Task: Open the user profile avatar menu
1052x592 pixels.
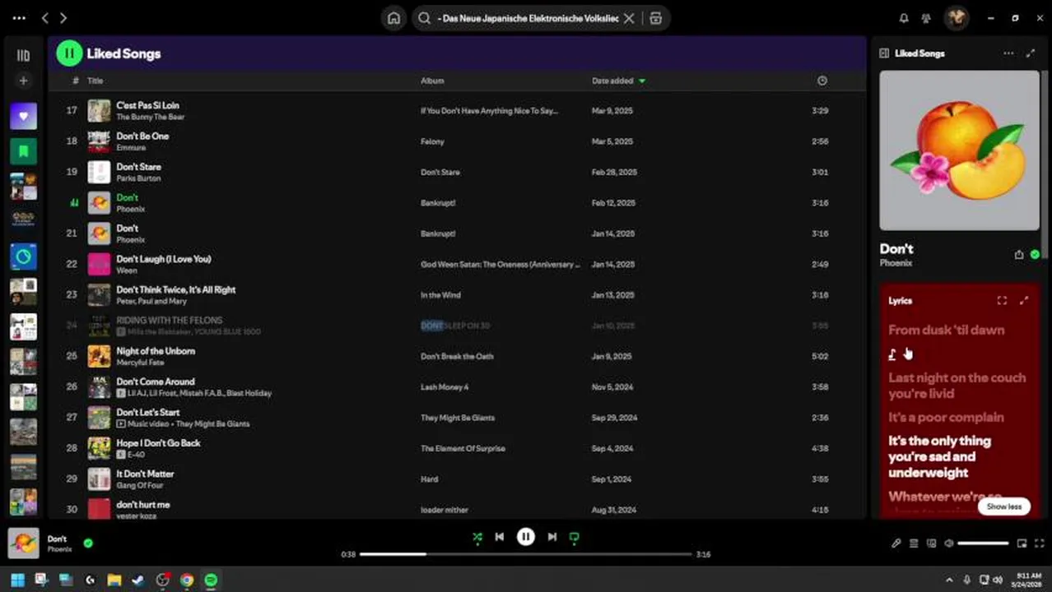Action: [x=956, y=18]
